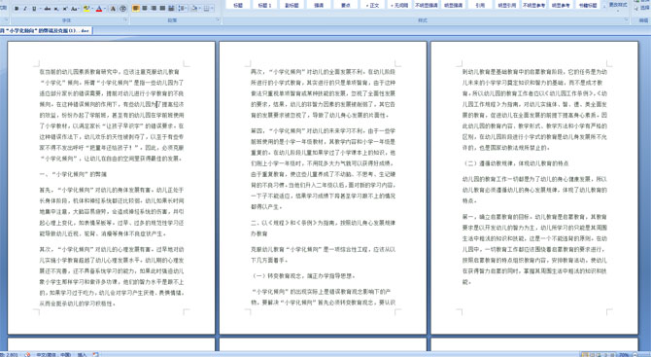Select left text alignment
The height and width of the screenshot is (357, 651).
point(136,9)
